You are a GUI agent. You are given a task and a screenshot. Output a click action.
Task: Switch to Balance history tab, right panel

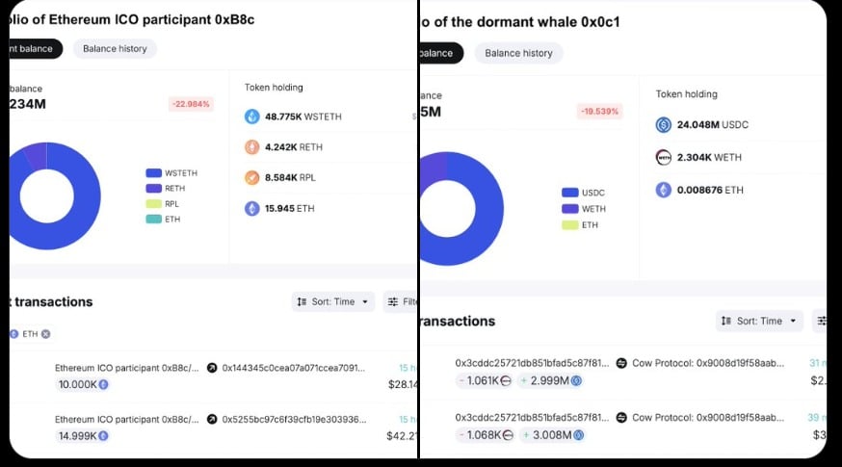point(518,53)
